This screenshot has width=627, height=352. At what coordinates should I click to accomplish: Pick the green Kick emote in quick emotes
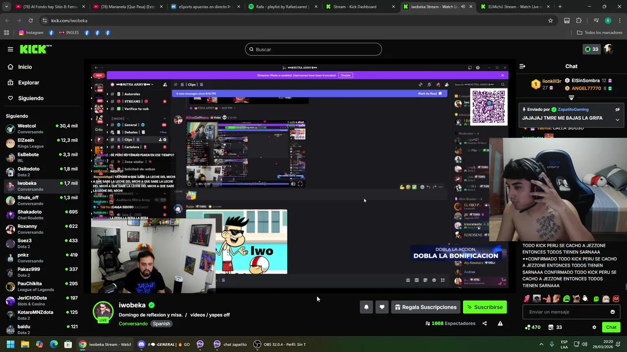pyautogui.click(x=596, y=299)
